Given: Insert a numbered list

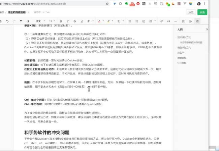Looking at the screenshot, I should (x=137, y=21).
